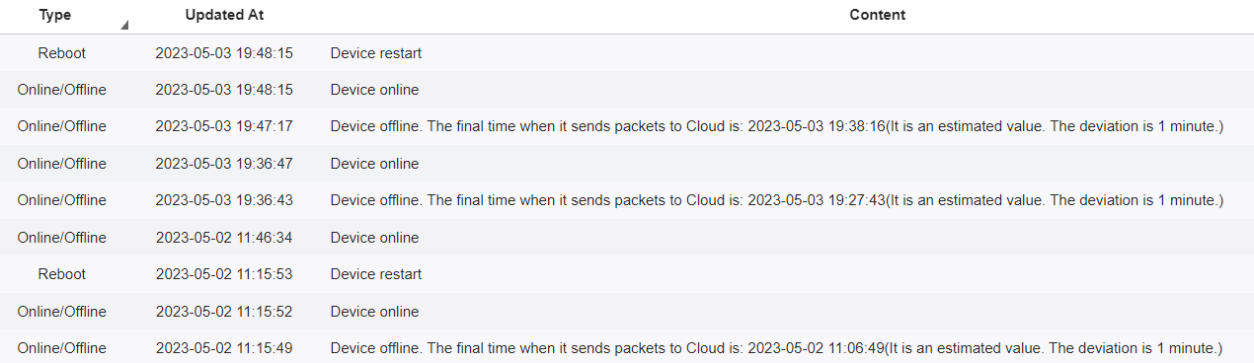The width and height of the screenshot is (1254, 363).
Task: Select Device restart log from 2023-05-03
Action: point(376,53)
